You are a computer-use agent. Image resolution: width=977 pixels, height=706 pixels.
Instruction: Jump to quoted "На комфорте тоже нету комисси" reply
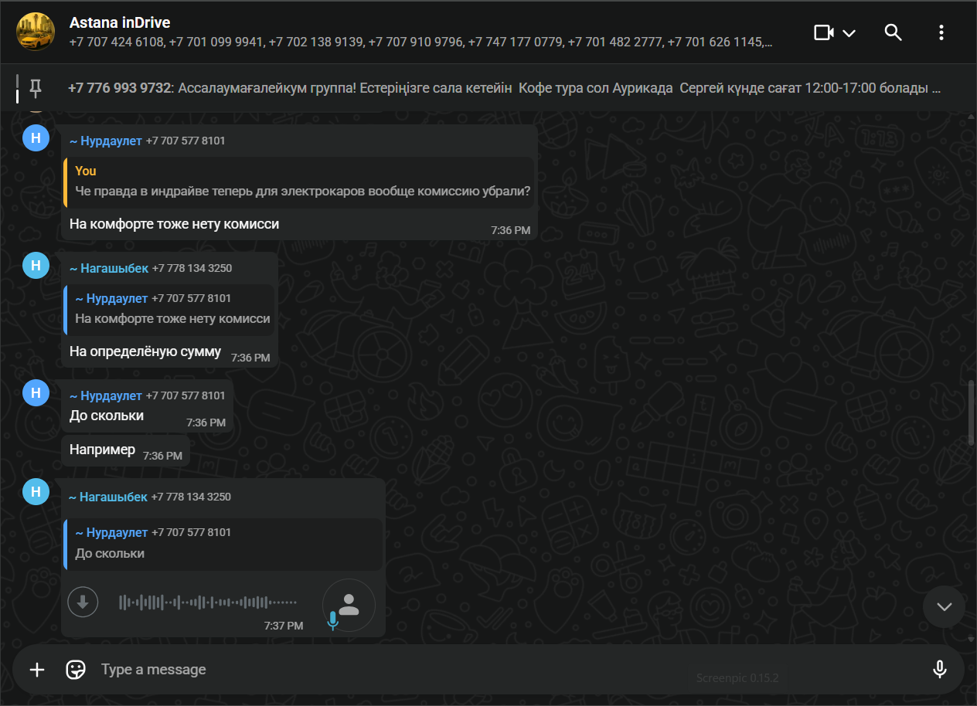point(172,309)
